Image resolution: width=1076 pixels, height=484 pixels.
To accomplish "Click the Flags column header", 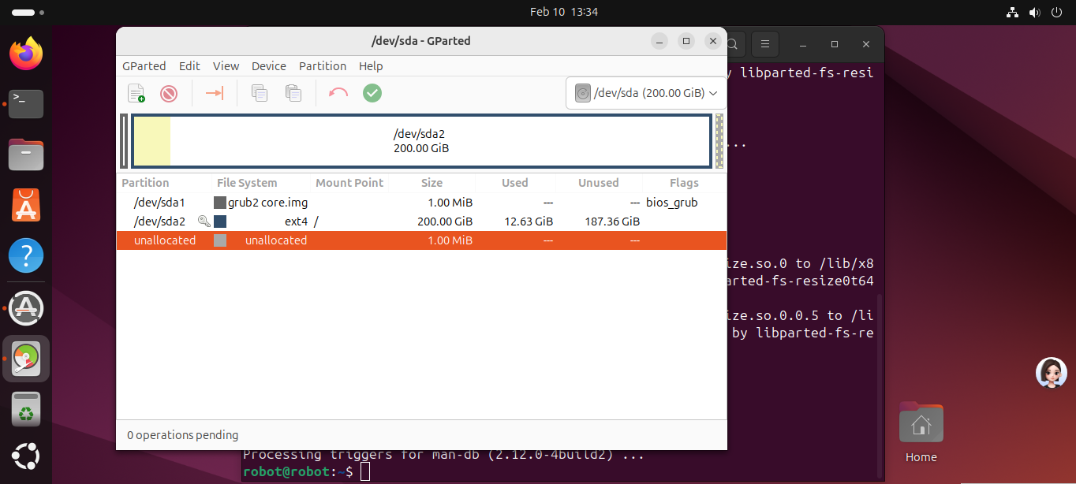I will click(x=684, y=183).
